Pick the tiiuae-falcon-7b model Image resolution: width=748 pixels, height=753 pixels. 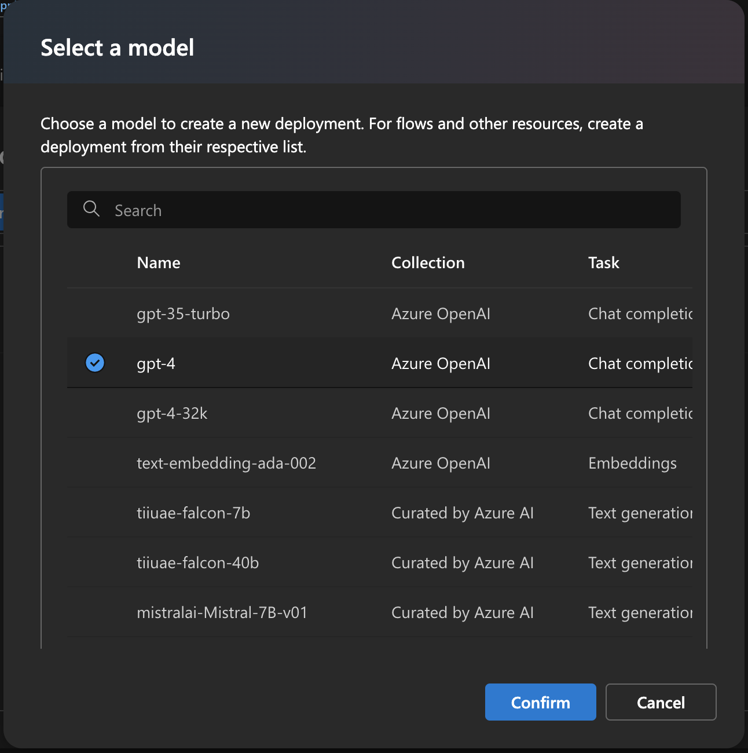point(193,513)
